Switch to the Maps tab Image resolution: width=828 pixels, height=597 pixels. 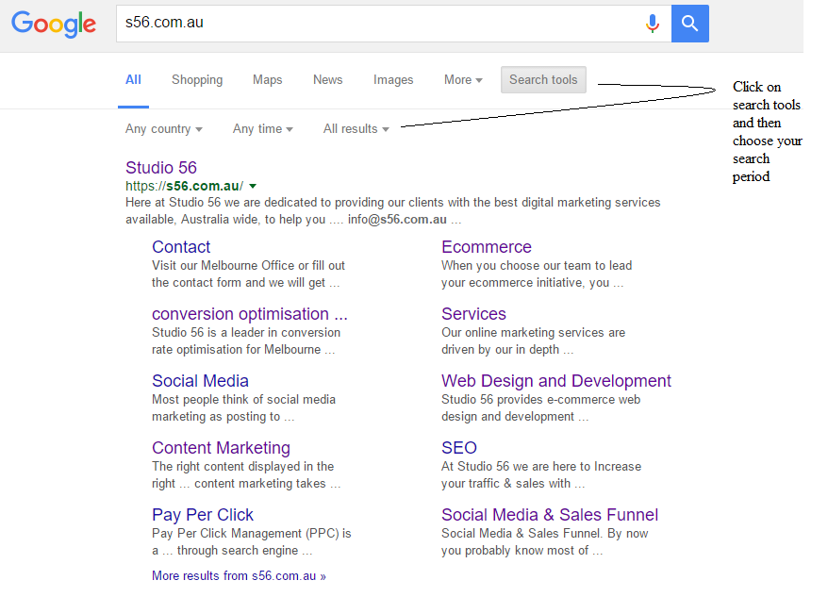point(267,80)
